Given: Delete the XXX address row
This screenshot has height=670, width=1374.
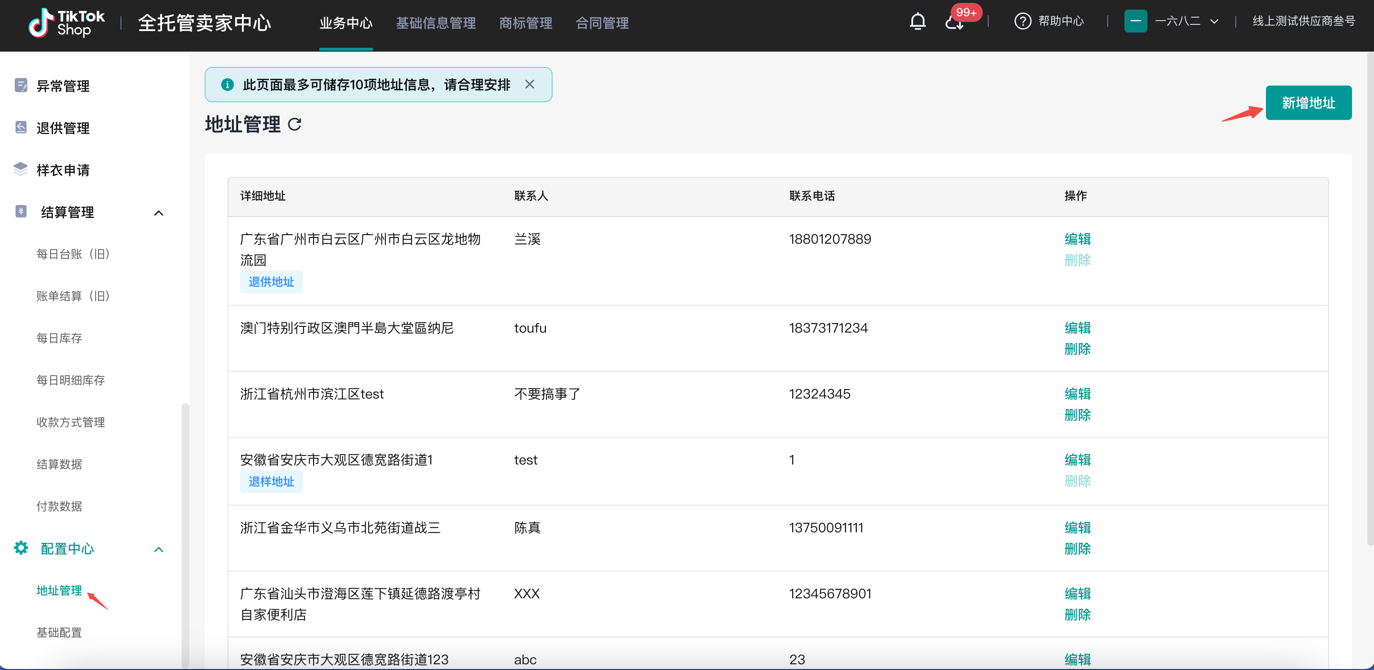Looking at the screenshot, I should coord(1078,615).
